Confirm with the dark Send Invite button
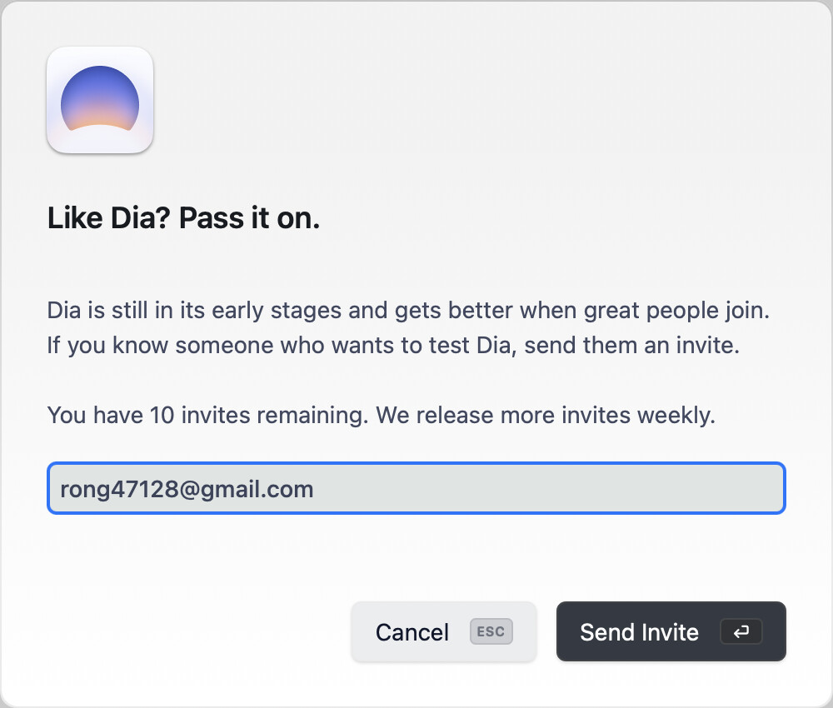The width and height of the screenshot is (833, 708). (x=671, y=631)
